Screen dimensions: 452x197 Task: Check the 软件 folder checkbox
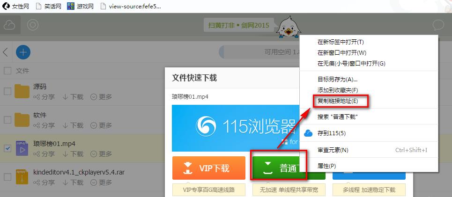tap(7, 120)
